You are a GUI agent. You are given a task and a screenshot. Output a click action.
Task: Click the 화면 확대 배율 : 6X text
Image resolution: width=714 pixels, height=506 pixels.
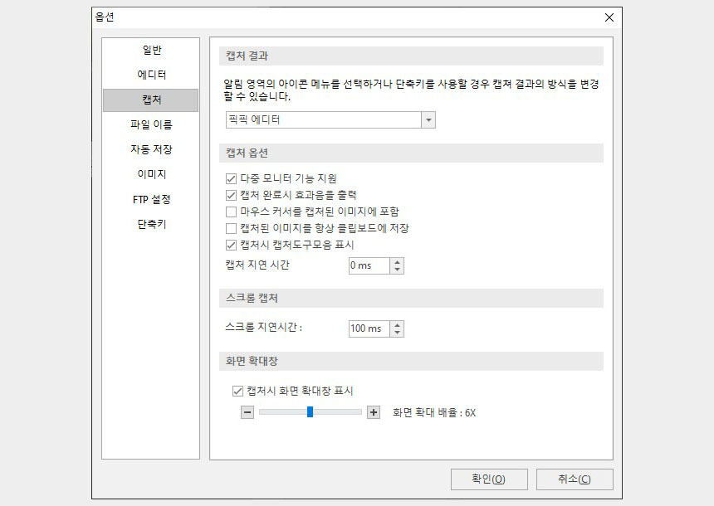434,413
